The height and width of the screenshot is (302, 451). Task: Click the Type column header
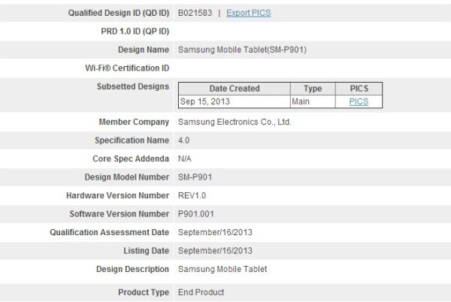click(312, 88)
